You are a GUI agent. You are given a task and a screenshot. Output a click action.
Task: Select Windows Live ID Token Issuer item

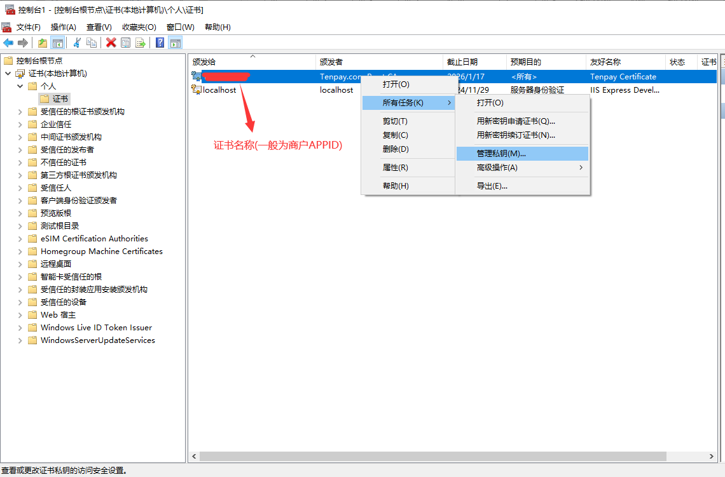tap(96, 327)
